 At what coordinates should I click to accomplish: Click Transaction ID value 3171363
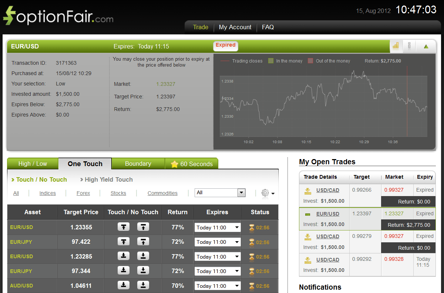point(66,63)
